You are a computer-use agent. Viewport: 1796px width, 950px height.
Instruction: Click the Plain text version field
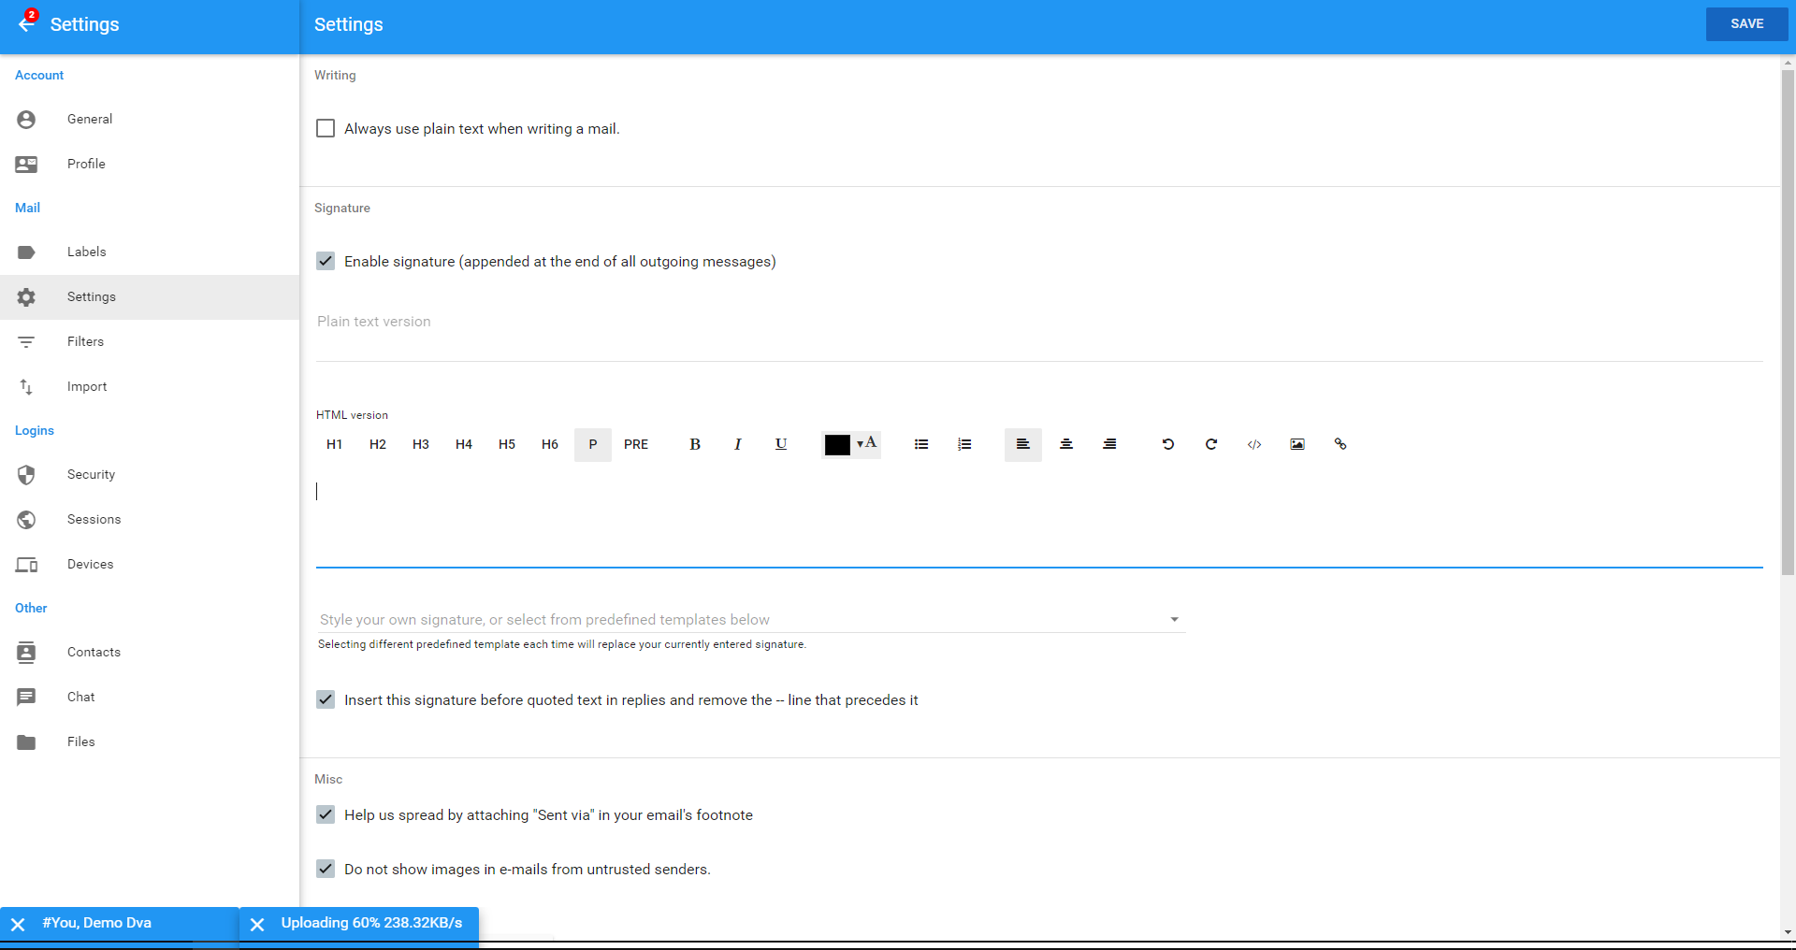click(1038, 322)
